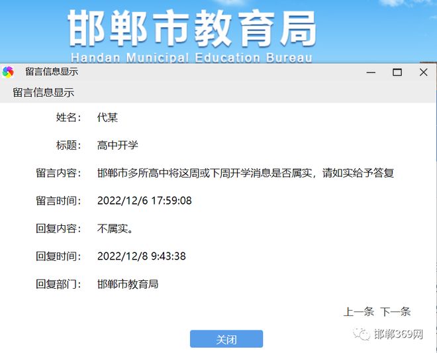Click the colorful app logo in title bar

click(8, 72)
